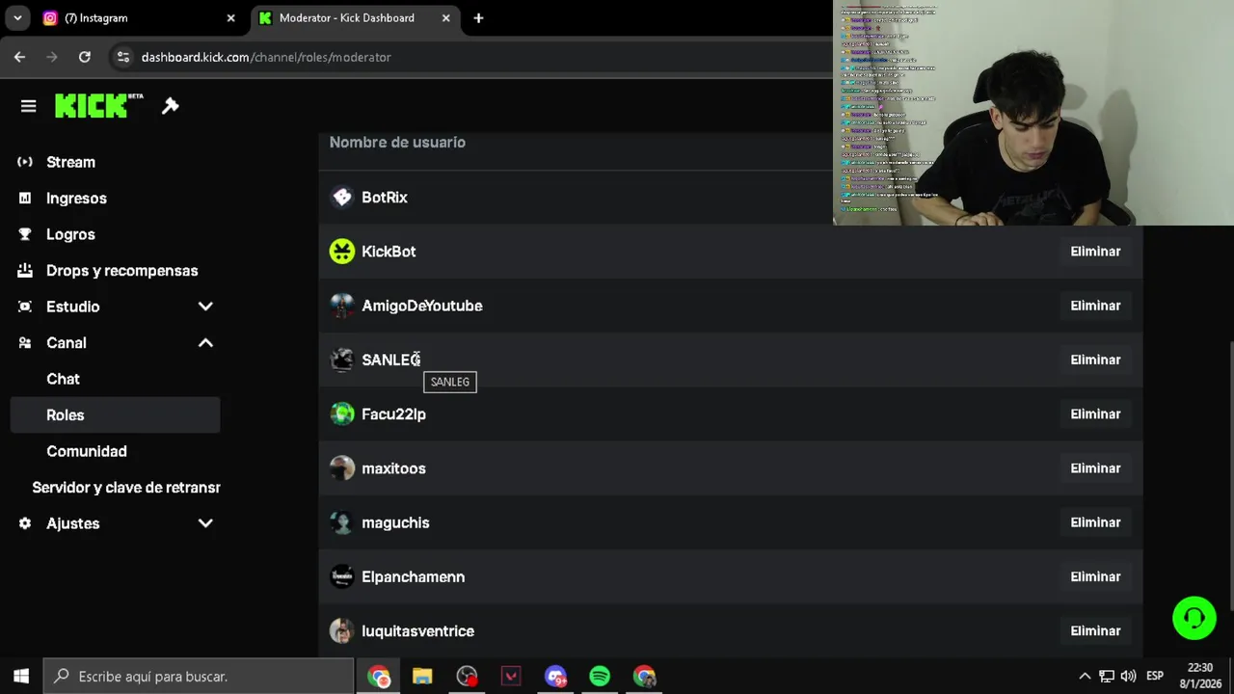Click the browser address bar URL
The image size is (1234, 694).
(266, 57)
